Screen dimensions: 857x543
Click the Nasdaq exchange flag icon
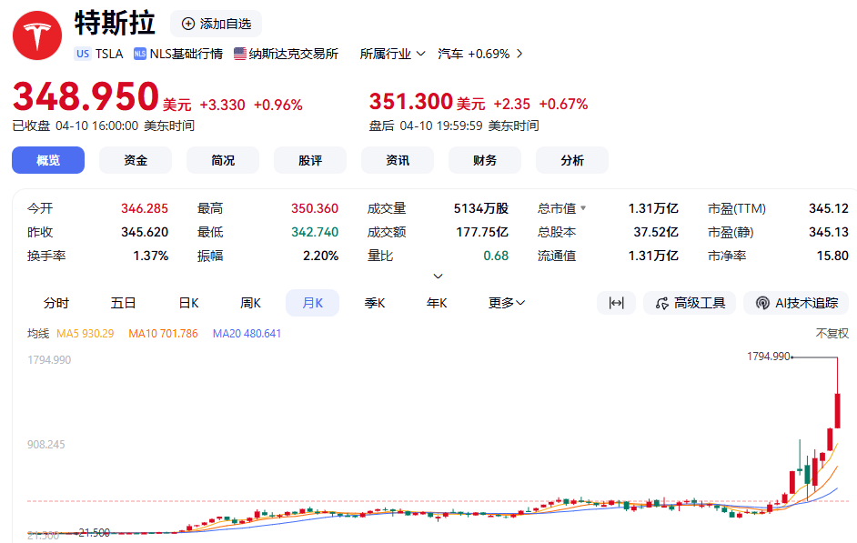point(240,54)
